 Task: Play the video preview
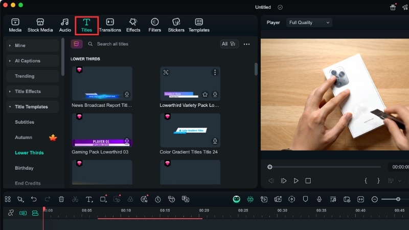(x=296, y=181)
